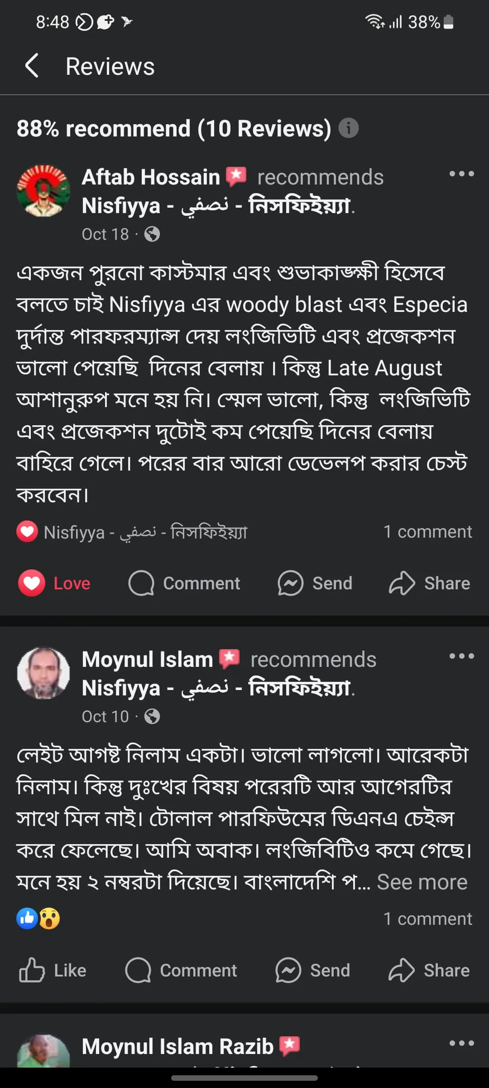Share Aftab Hossain's review
The width and height of the screenshot is (489, 1088).
[x=429, y=583]
